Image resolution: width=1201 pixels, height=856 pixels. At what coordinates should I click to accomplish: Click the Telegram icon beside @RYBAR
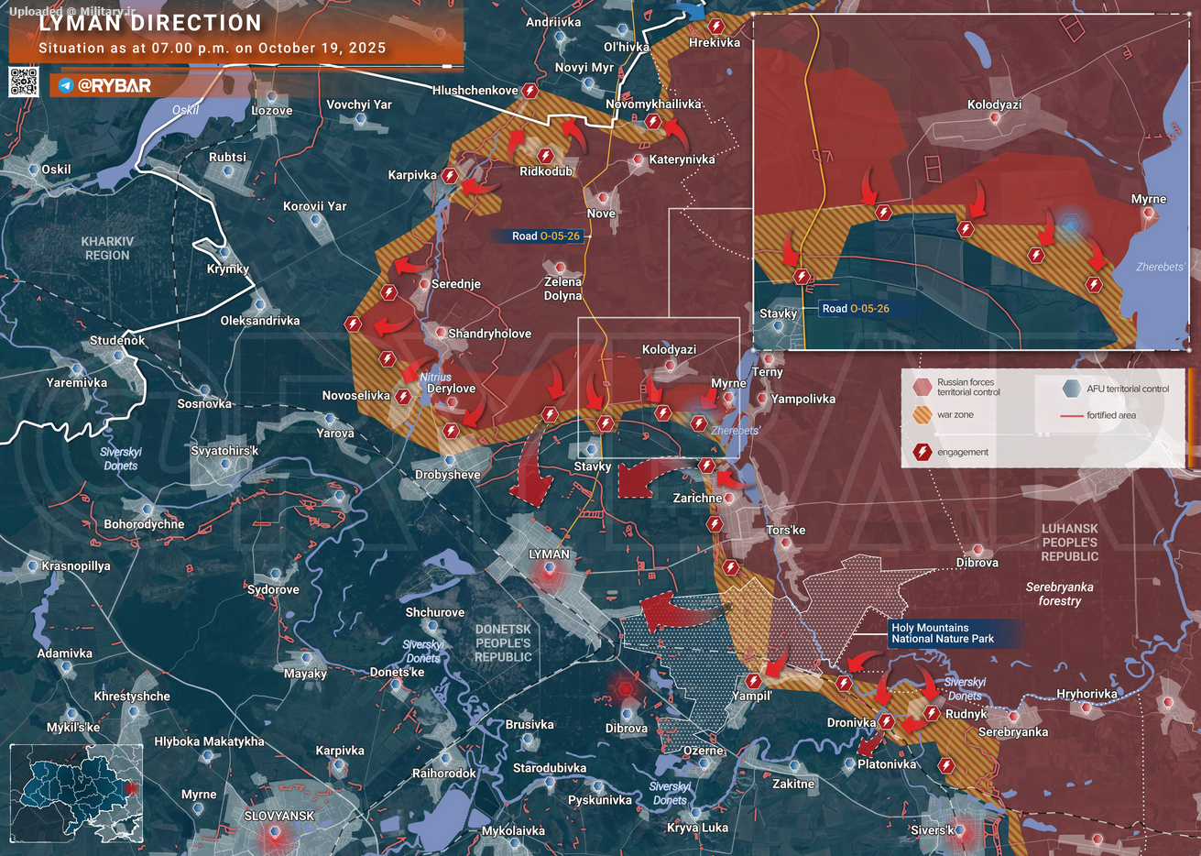pyautogui.click(x=65, y=85)
